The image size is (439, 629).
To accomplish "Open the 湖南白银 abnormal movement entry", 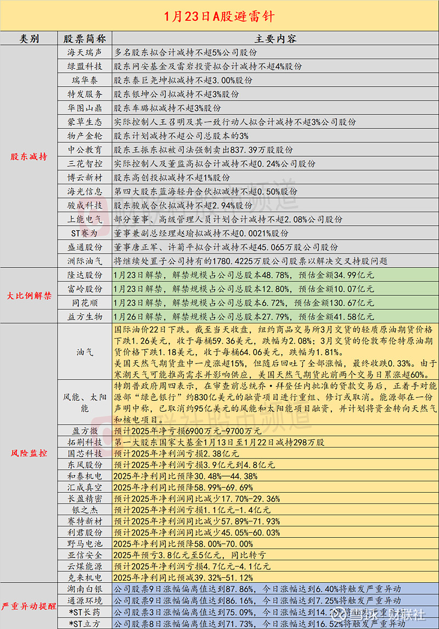I will [85, 588].
